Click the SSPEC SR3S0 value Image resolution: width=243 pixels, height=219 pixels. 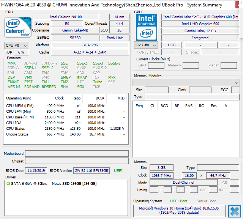(x=75, y=38)
